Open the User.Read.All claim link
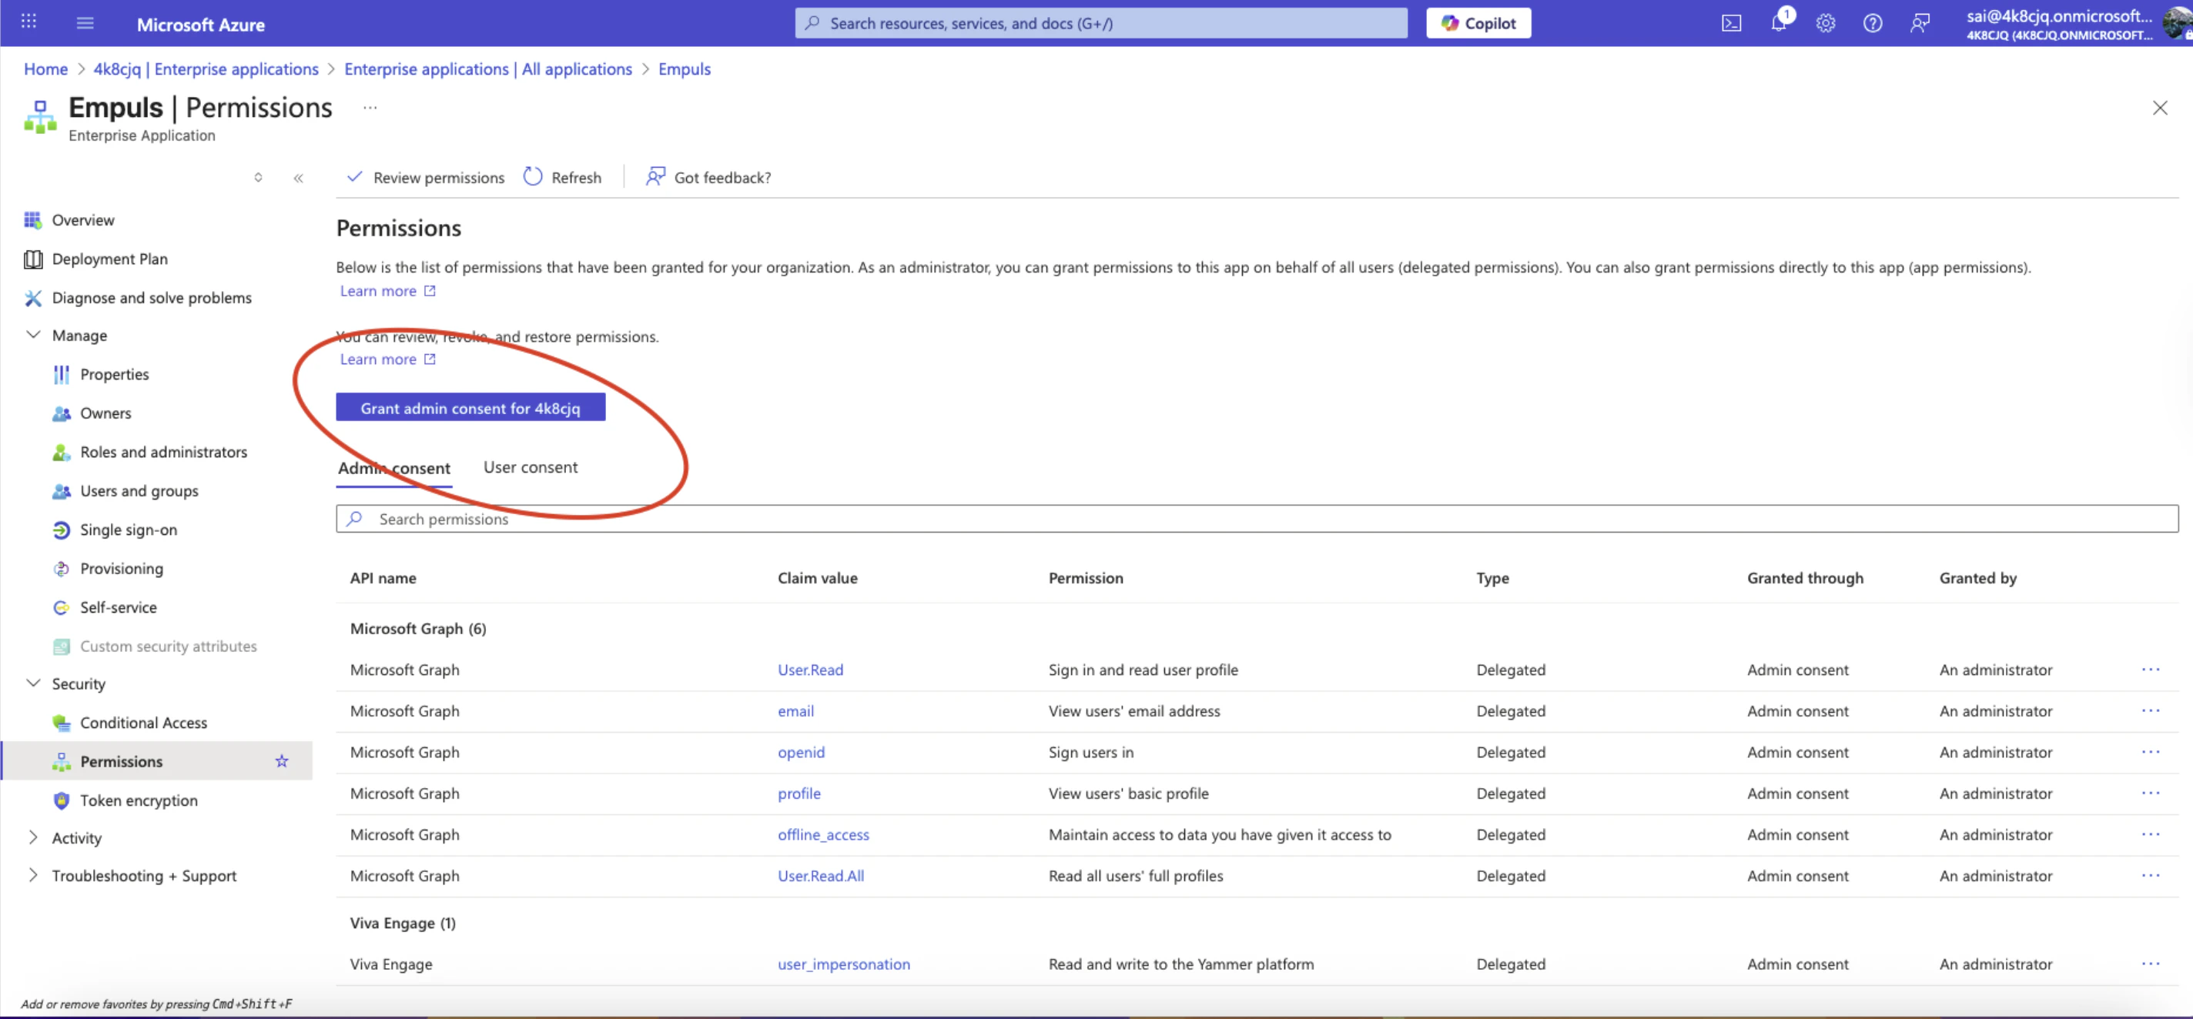The width and height of the screenshot is (2193, 1019). coord(821,876)
